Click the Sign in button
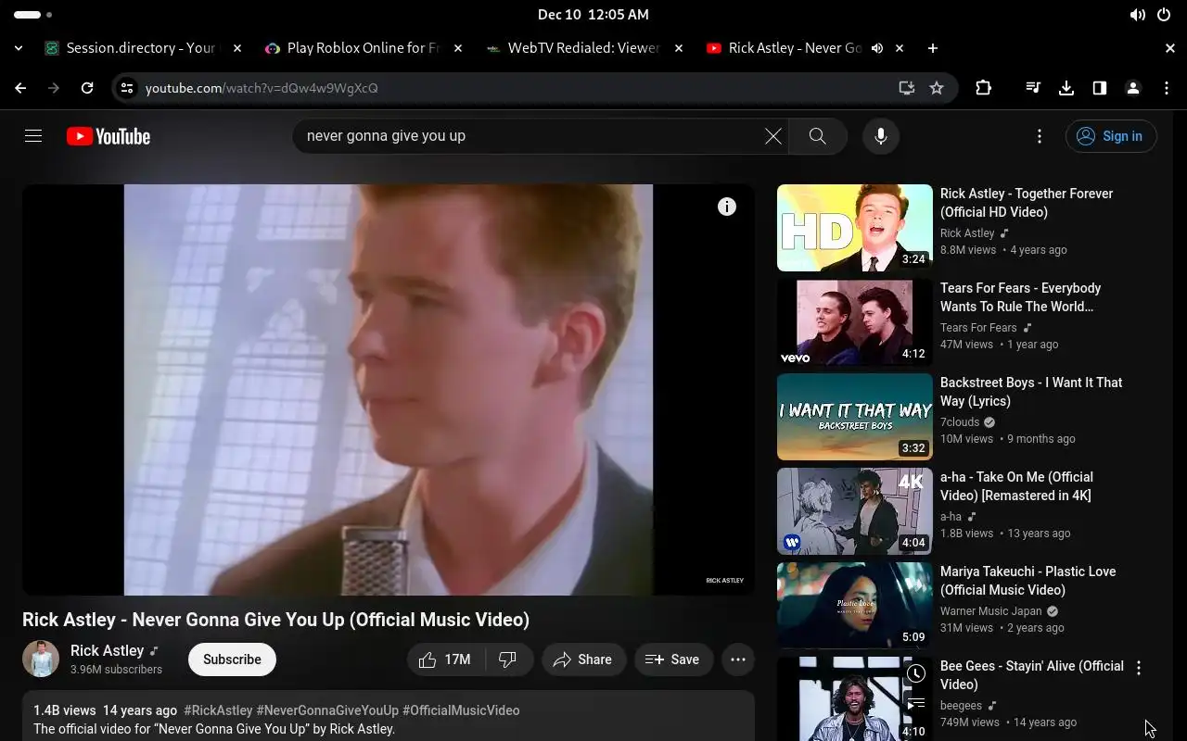Viewport: 1187px width, 741px height. pyautogui.click(x=1111, y=136)
